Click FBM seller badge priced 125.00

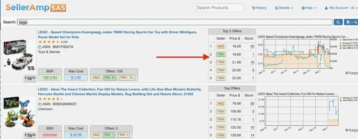221,128
